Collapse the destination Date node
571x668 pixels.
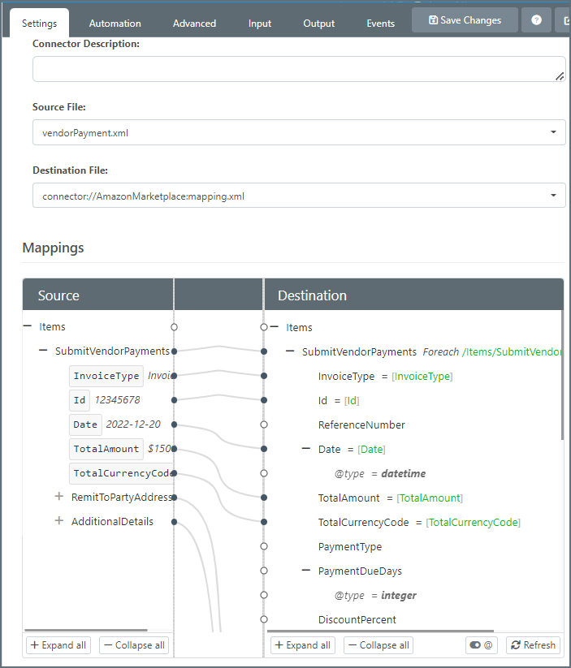tap(306, 449)
